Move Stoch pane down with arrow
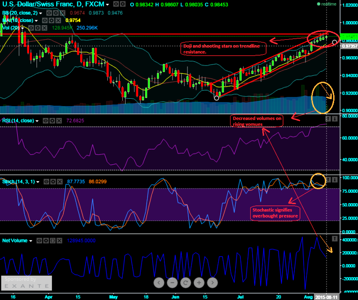Image resolution: width=358 pixels, height=300 pixels. click(335, 180)
